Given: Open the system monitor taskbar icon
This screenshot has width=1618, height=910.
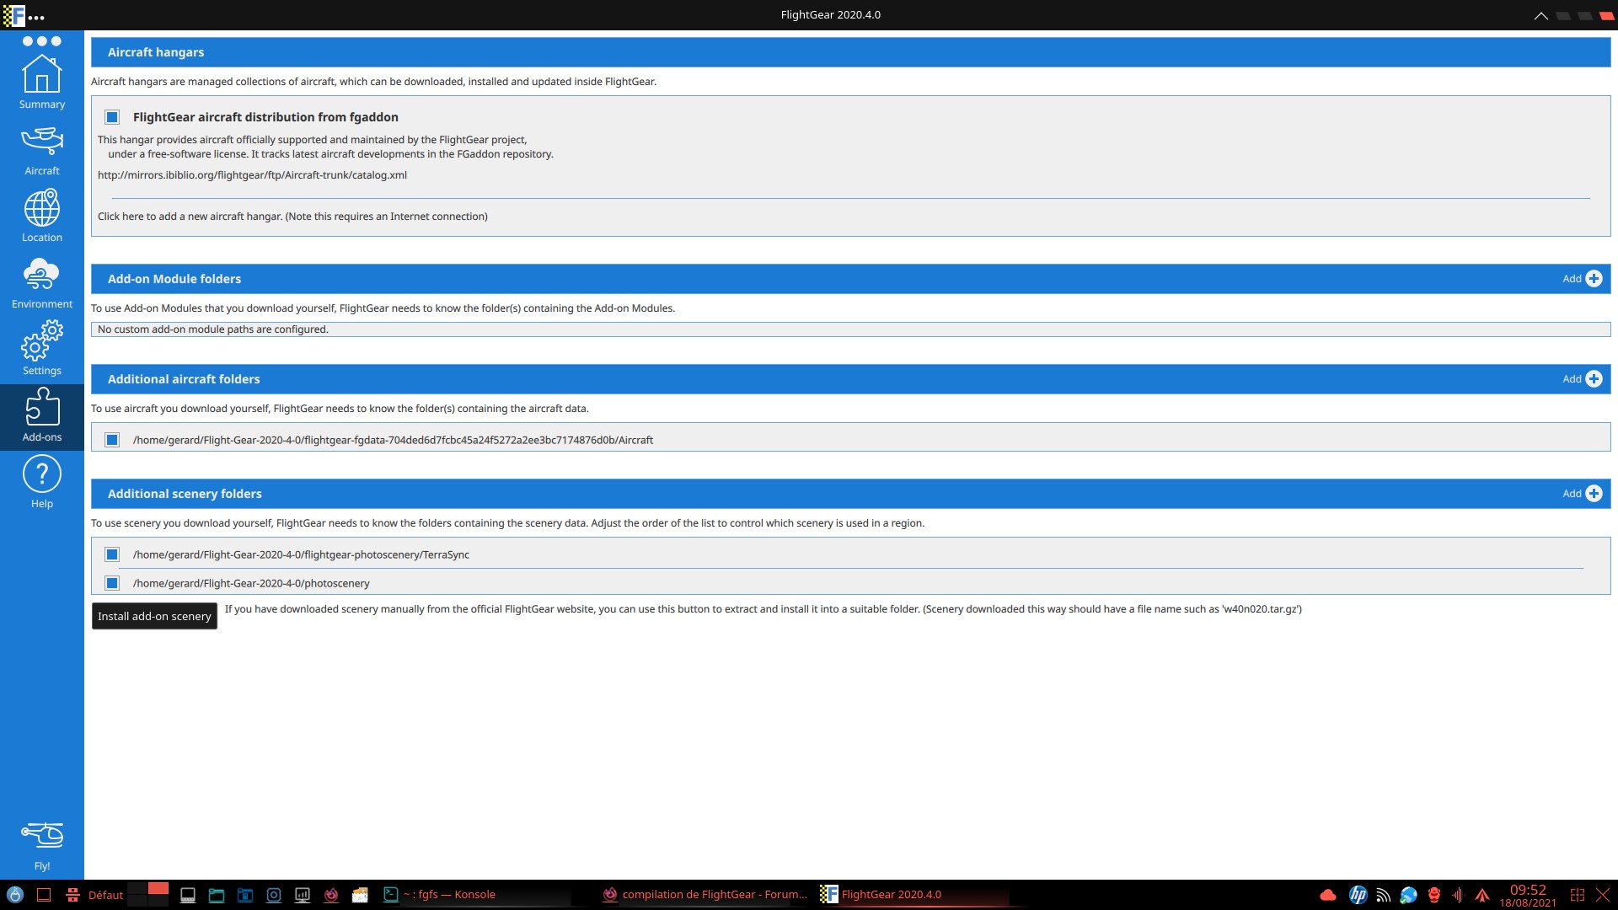Looking at the screenshot, I should pyautogui.click(x=303, y=895).
